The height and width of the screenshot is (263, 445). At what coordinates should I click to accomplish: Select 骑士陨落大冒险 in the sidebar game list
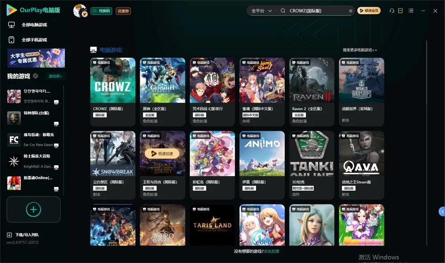[x=34, y=161]
